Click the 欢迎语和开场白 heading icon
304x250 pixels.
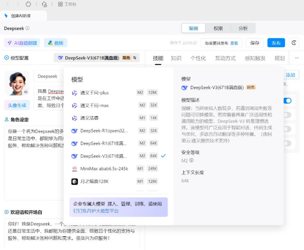point(7,212)
